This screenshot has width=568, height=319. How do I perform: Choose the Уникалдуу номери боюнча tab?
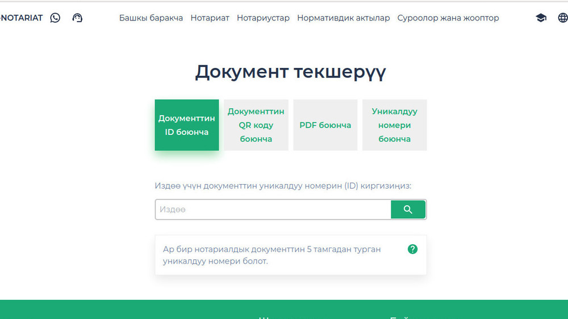394,125
